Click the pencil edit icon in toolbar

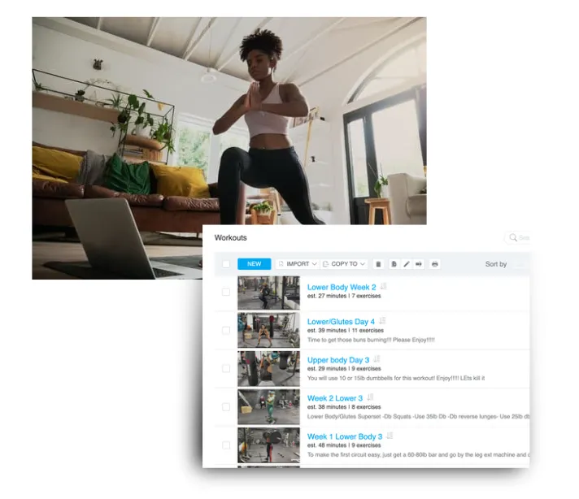pos(406,264)
